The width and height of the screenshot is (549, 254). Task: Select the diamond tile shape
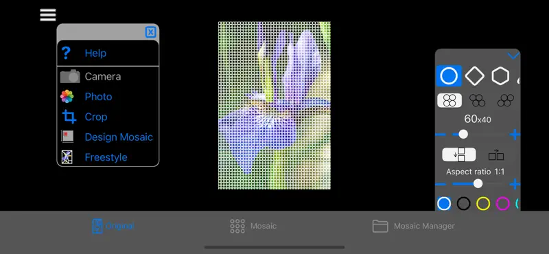coord(475,76)
